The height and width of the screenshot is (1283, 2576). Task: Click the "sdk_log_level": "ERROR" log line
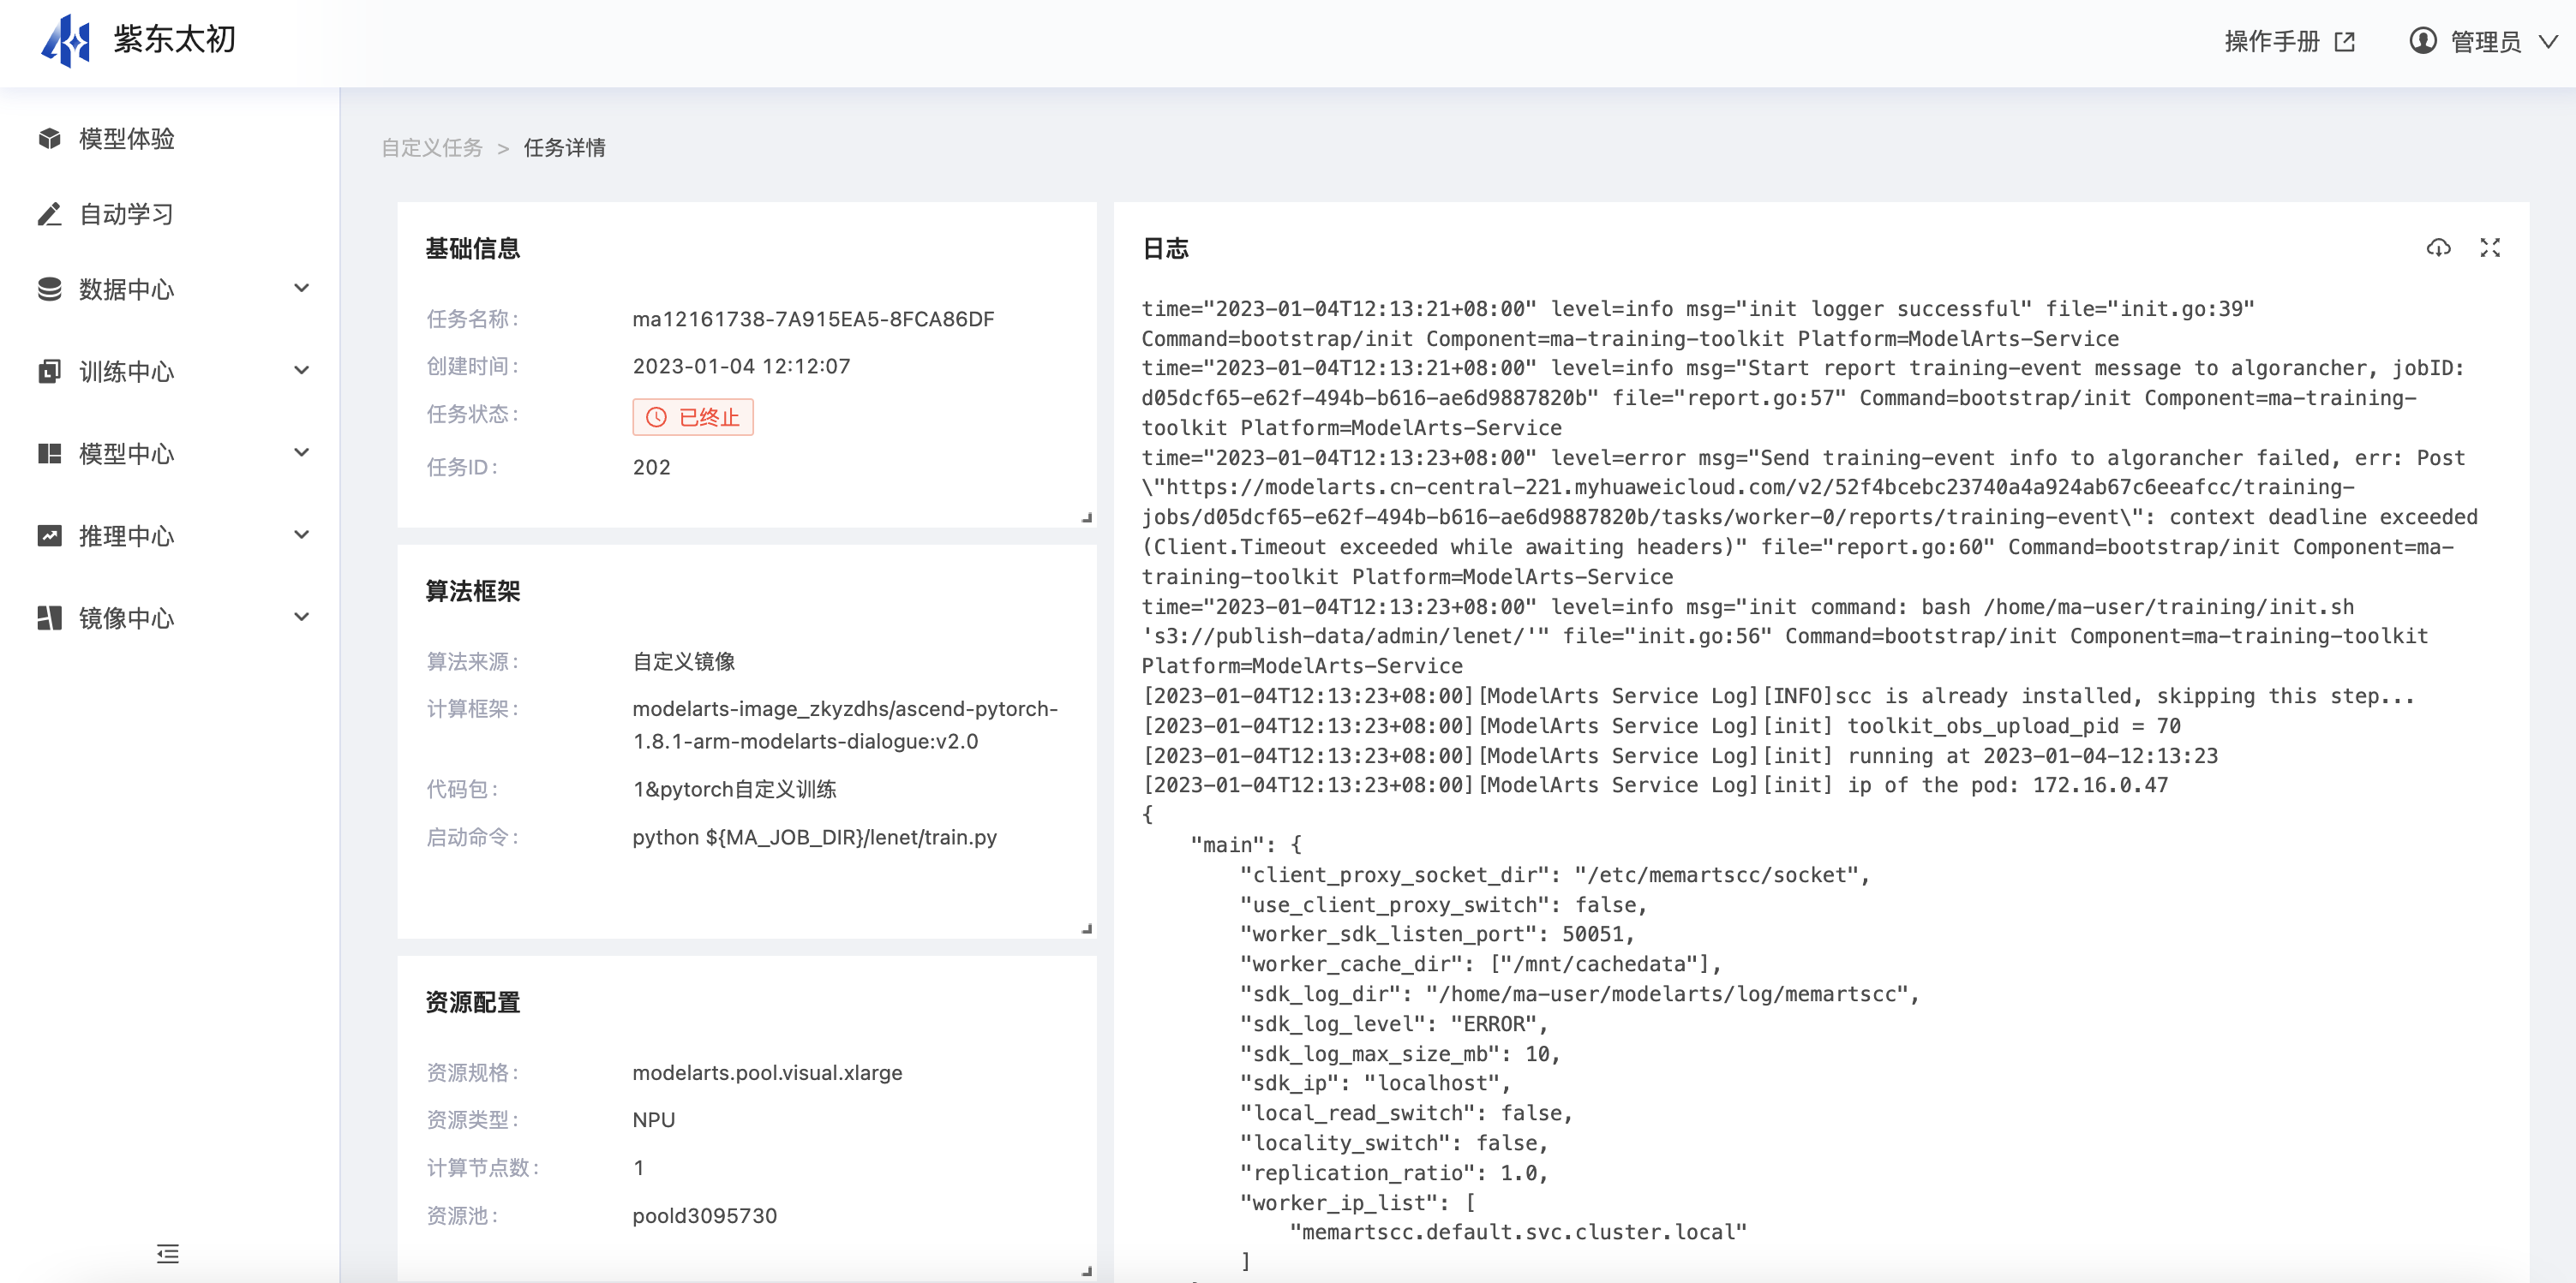click(x=1394, y=1024)
